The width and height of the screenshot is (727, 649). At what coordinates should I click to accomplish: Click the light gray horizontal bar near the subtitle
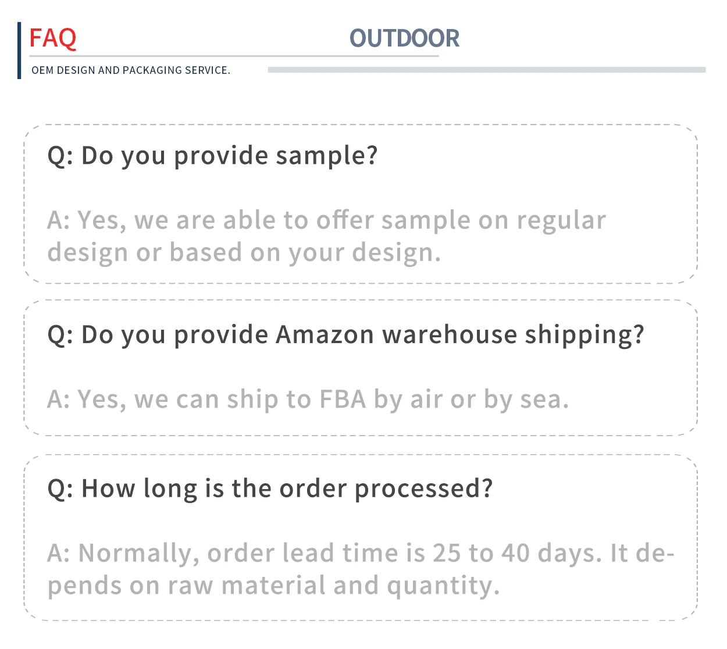tap(486, 70)
